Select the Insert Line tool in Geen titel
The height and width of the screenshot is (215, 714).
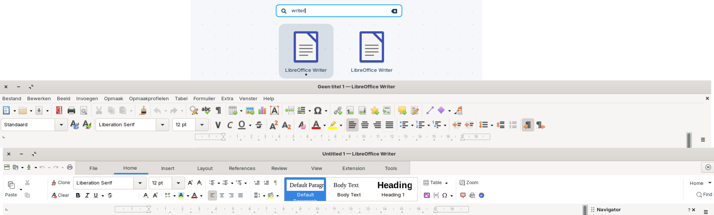430,110
